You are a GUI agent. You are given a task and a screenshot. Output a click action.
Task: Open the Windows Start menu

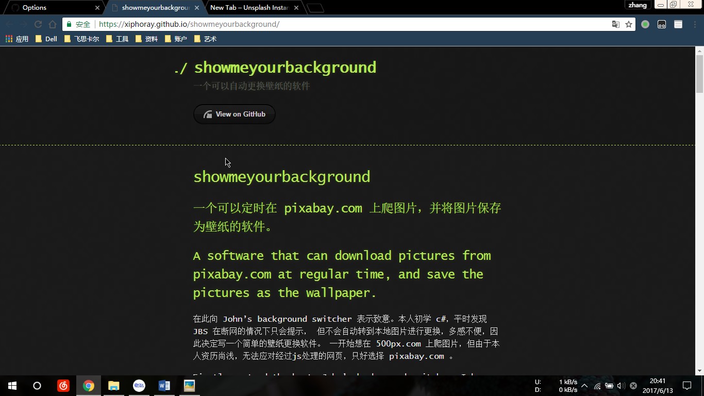[12, 386]
